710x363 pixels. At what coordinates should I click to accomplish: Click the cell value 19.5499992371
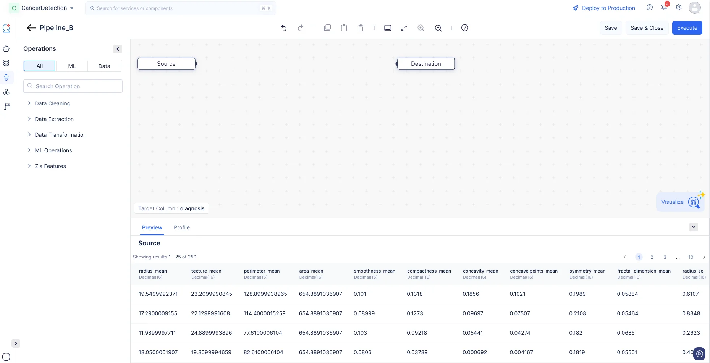[x=158, y=294]
